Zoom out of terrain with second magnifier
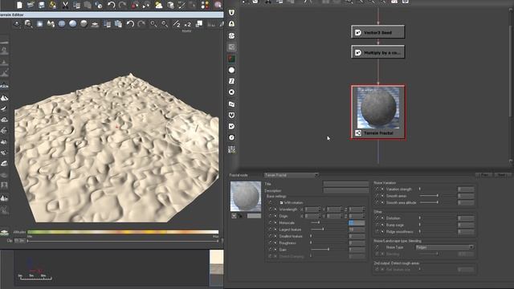Screen dimensions: 514x289 [x=164, y=23]
